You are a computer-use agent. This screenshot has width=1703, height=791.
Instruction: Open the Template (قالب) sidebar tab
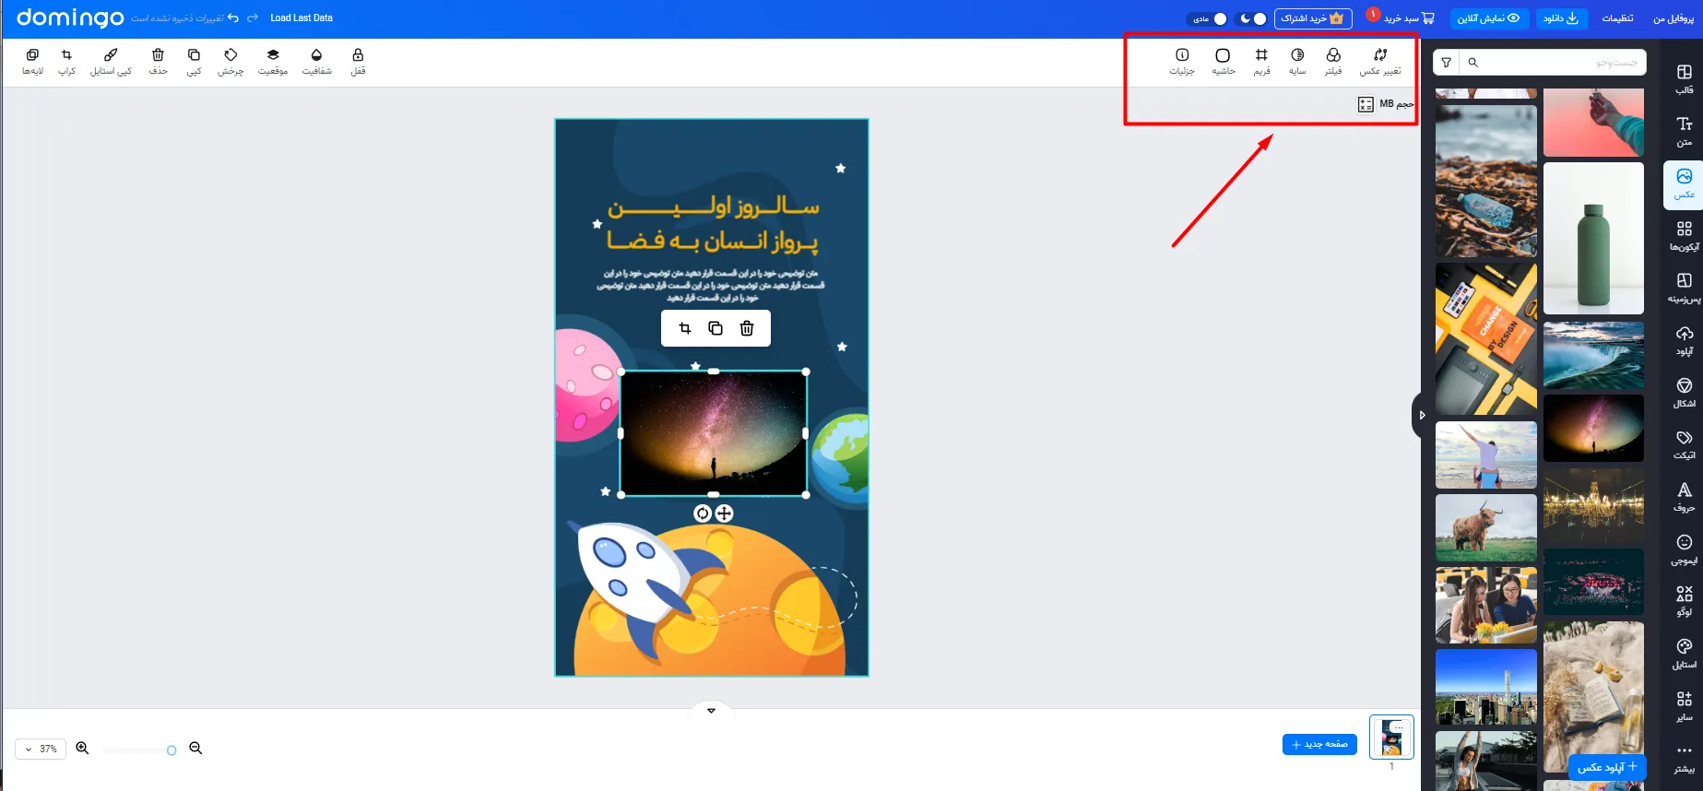[1684, 79]
